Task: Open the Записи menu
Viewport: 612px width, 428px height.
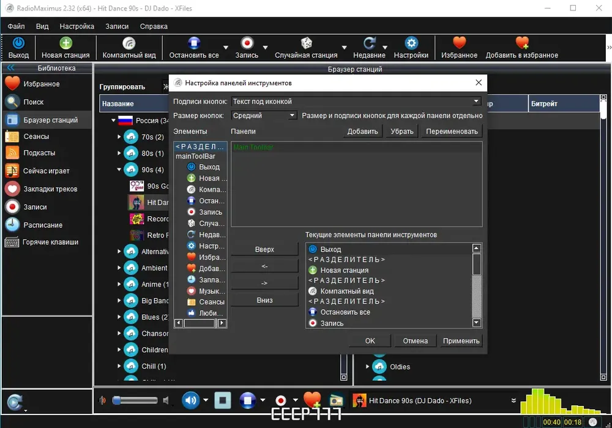Action: click(117, 26)
